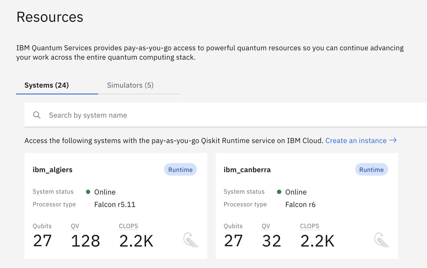
Task: Click Online status text on ibm_canberra
Action: tap(296, 192)
